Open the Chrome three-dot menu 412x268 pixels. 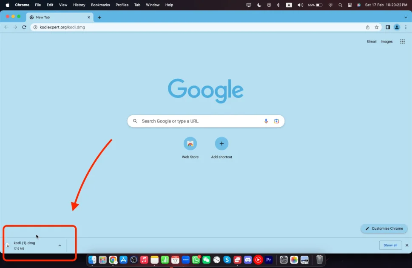pos(406,27)
